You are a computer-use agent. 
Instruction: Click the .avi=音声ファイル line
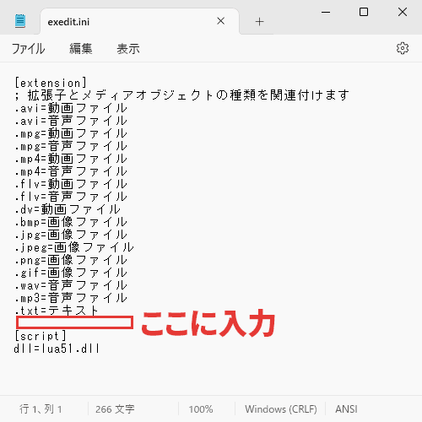[x=71, y=121]
